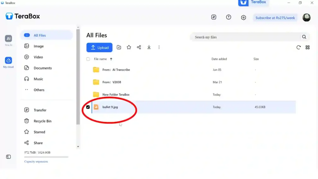Click the floating TeraBox upload widget
This screenshot has width=318, height=179.
pyautogui.click(x=253, y=2)
